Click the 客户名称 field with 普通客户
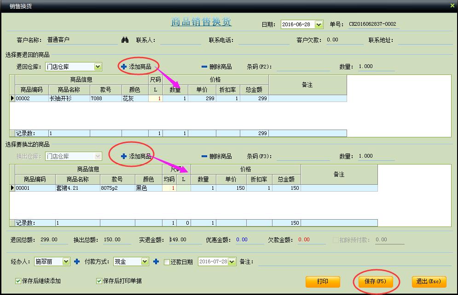The height and width of the screenshot is (295, 458). (x=82, y=40)
